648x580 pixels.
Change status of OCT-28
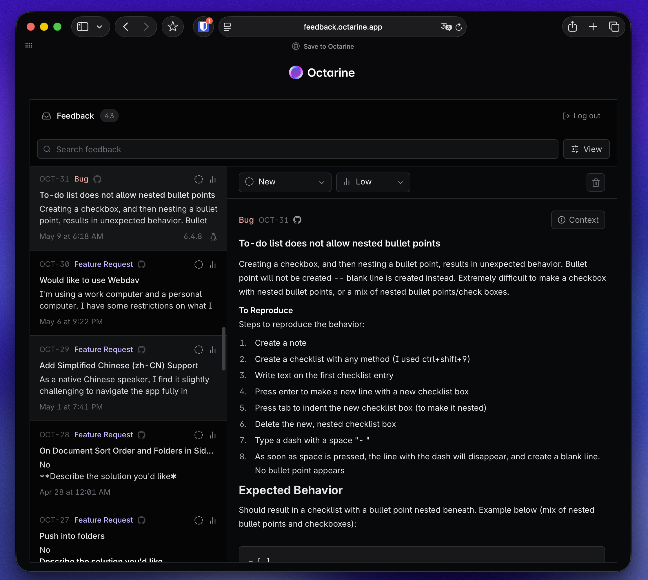[199, 435]
